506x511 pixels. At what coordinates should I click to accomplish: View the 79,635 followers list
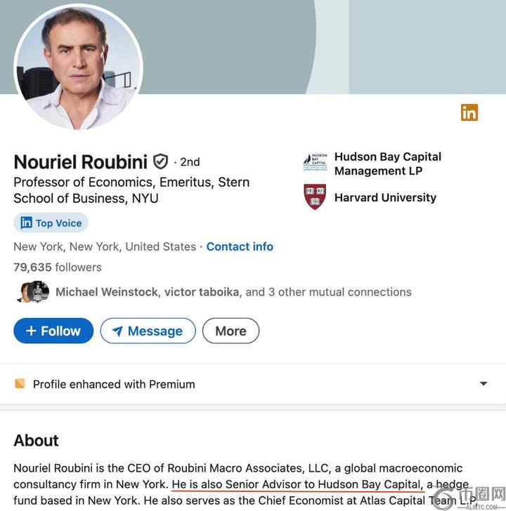pos(58,267)
